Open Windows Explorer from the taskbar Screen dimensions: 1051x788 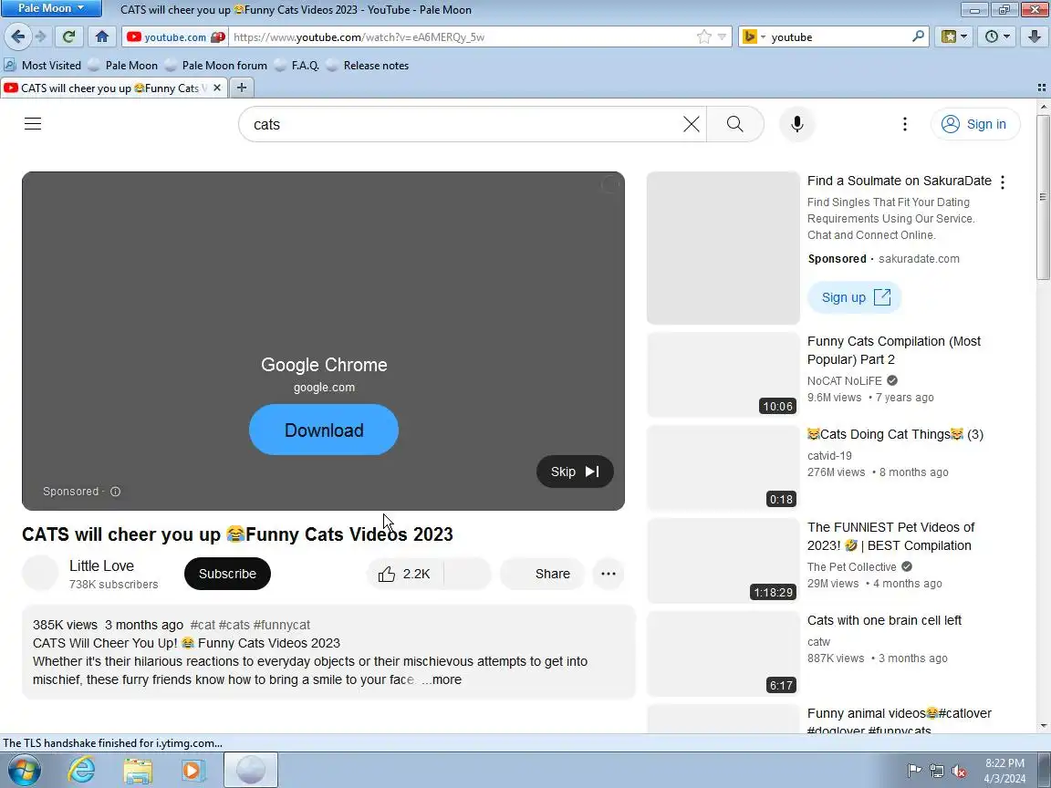click(x=138, y=770)
